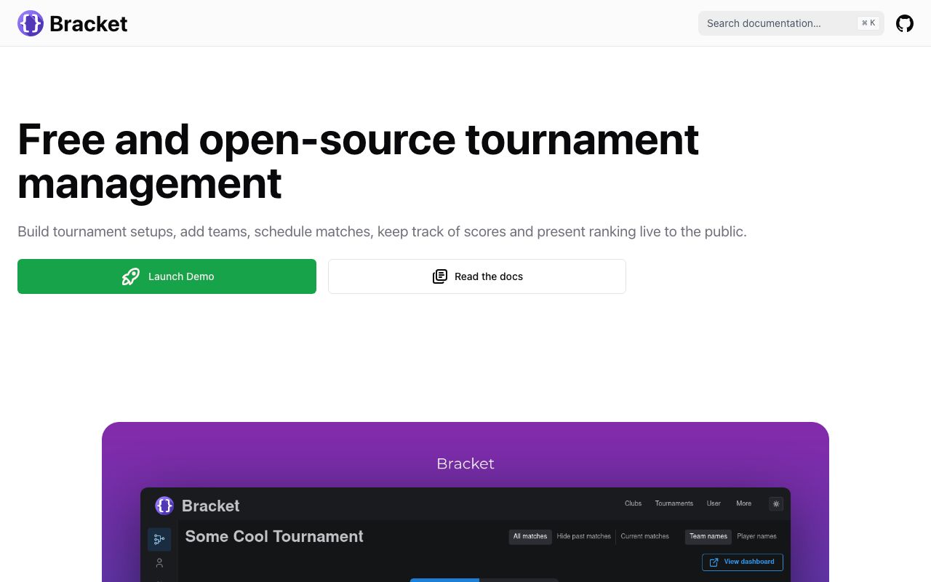The height and width of the screenshot is (582, 931).
Task: Click the documents icon beside Read the docs
Action: pyautogui.click(x=440, y=276)
